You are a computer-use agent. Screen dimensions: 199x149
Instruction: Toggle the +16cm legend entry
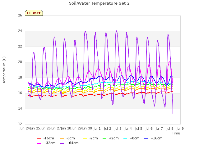[x=153, y=138]
